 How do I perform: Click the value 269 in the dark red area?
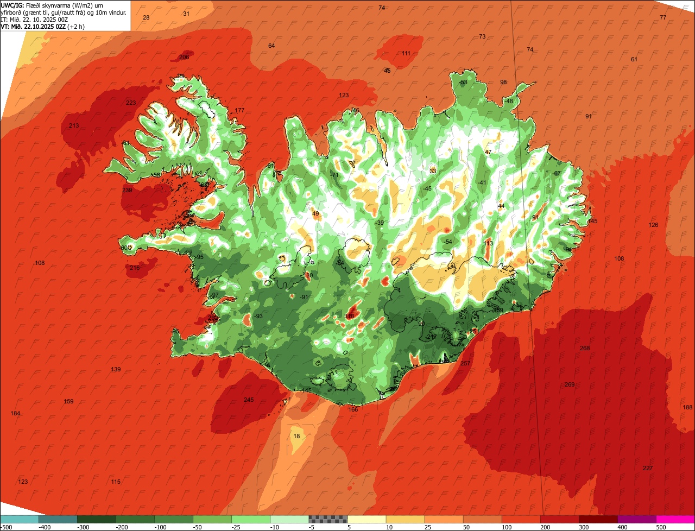click(570, 384)
